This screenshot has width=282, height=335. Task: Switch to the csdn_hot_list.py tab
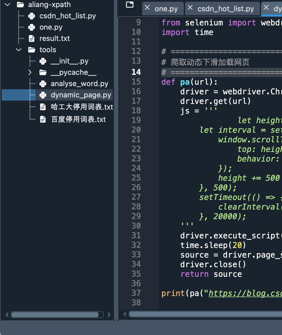point(226,9)
